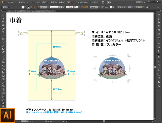Screen dimensions: 162x123
Task: Select the Pencil tool
Action: point(3,46)
